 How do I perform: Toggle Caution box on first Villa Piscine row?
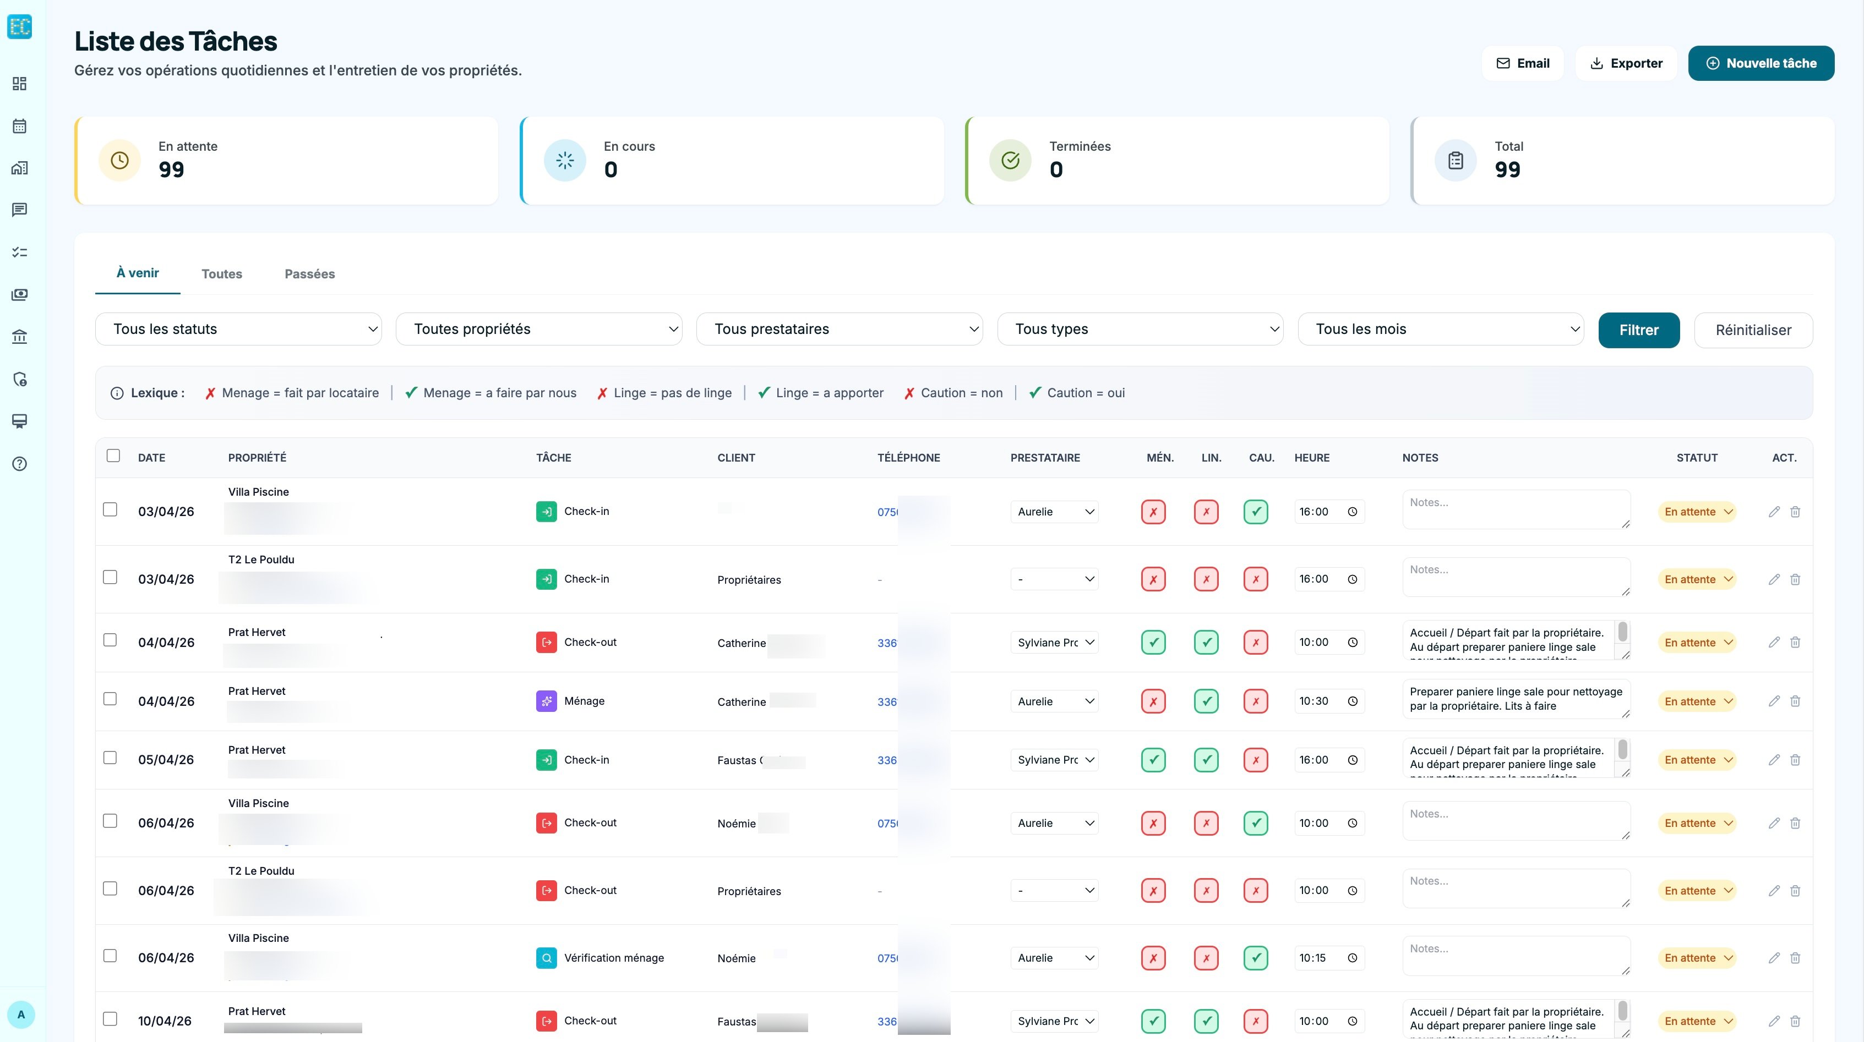click(1256, 512)
